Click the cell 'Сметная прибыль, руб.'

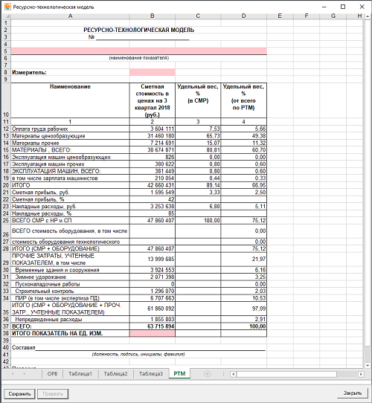(x=70, y=193)
